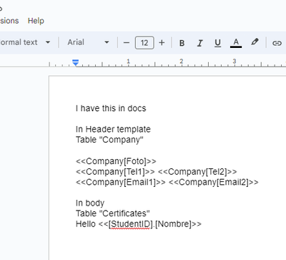
Task: Open the Help menu
Action: (36, 21)
